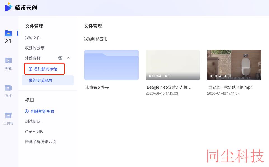Click the Beagle Neo穿越无人机 file name
This screenshot has height=167, width=269.
[169, 87]
